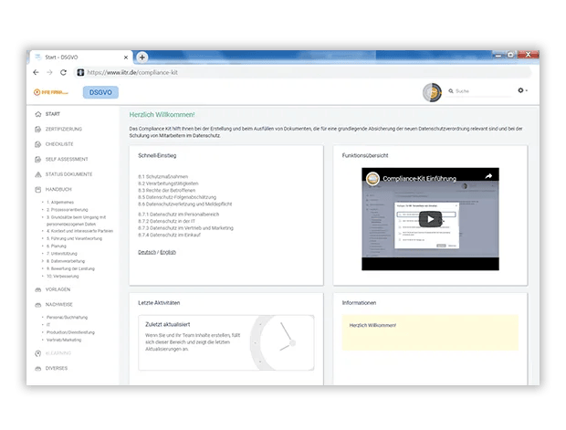Select the Self Assessment sidebar icon

[x=37, y=159]
